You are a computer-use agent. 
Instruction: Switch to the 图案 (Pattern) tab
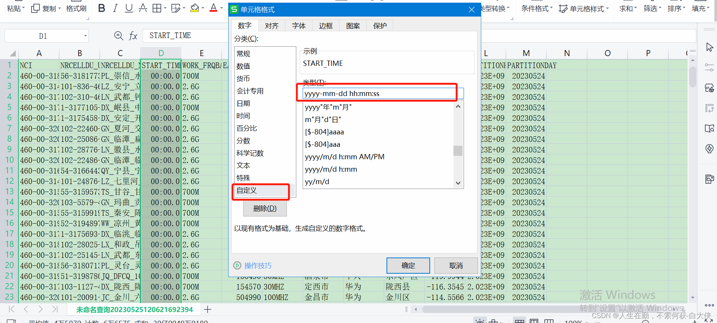point(353,26)
